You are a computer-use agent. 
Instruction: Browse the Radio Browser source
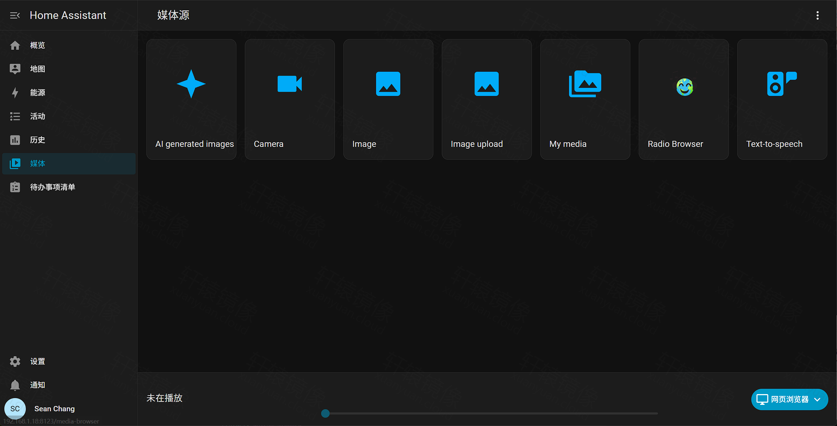(683, 99)
